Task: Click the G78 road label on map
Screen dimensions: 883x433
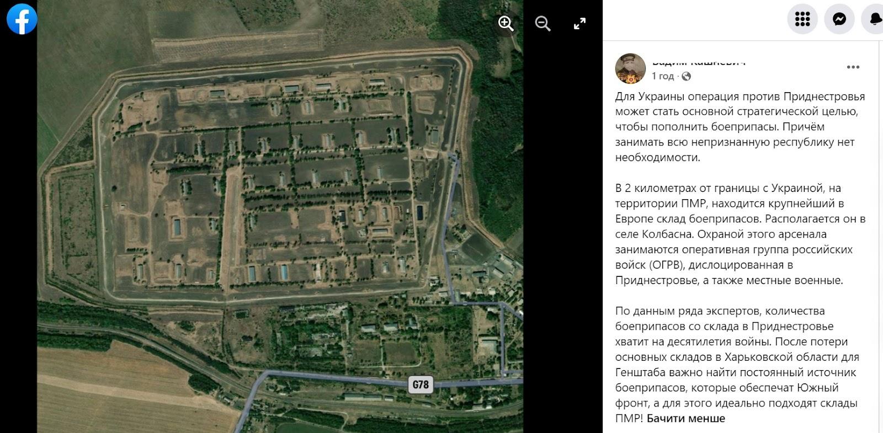Action: coord(421,384)
